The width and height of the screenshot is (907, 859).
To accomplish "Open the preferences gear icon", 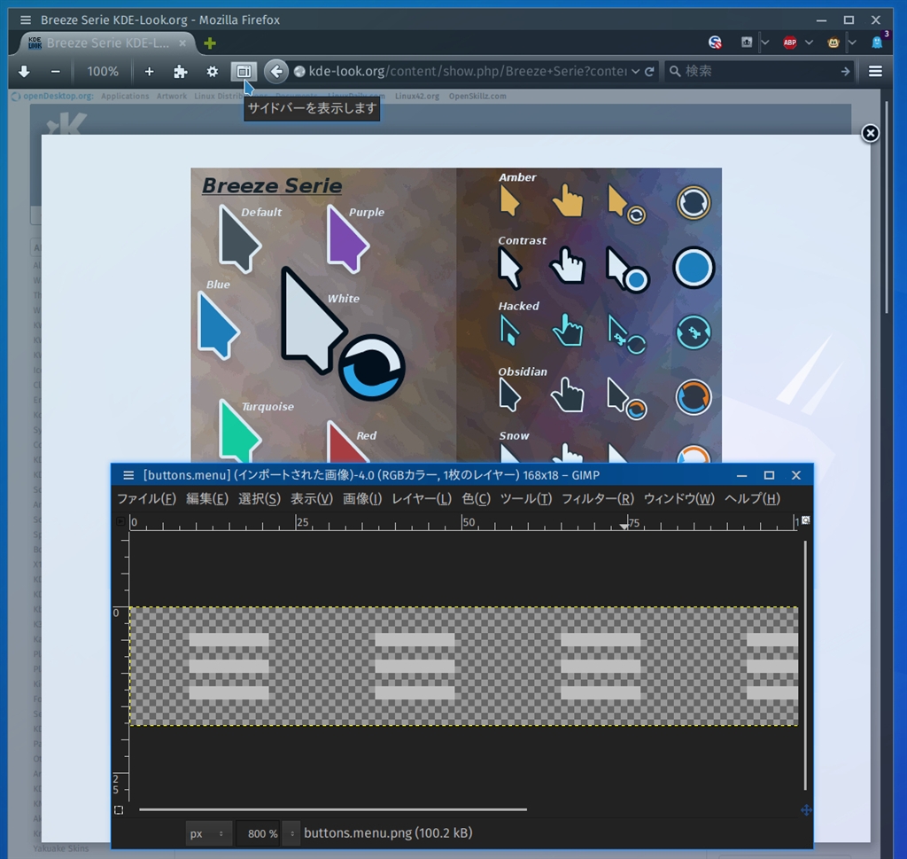I will 213,72.
